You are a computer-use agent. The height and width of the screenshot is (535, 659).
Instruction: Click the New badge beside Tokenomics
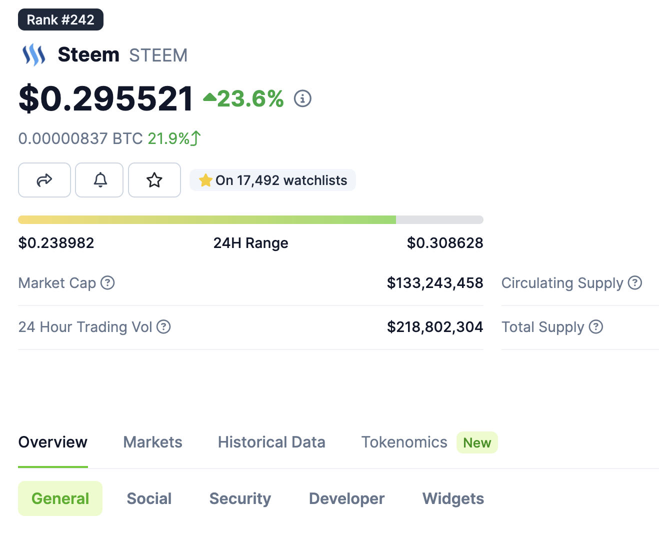click(477, 442)
